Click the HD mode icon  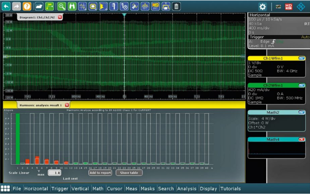click(289, 6)
